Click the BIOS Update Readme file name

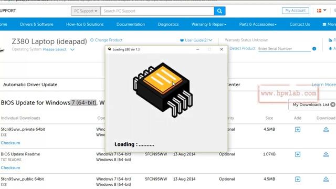(20, 154)
